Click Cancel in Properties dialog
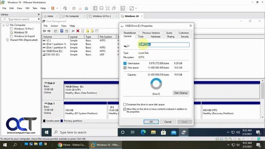Viewport: 265px width, 149px height. [168, 122]
